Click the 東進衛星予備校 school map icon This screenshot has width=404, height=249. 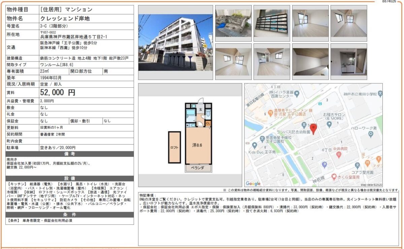[x=262, y=139]
